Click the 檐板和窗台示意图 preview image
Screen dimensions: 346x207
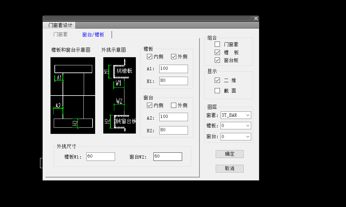(x=73, y=95)
